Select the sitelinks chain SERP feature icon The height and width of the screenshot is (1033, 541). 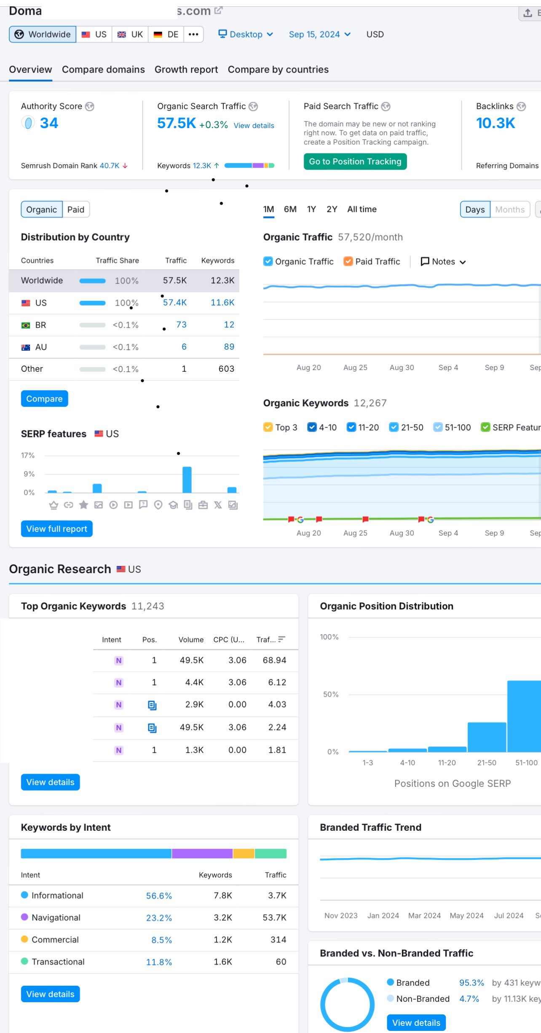pyautogui.click(x=69, y=505)
